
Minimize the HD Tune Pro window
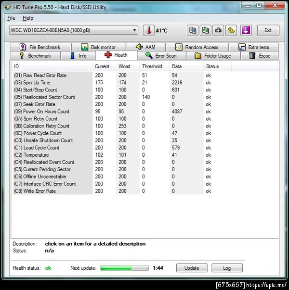point(247,5)
